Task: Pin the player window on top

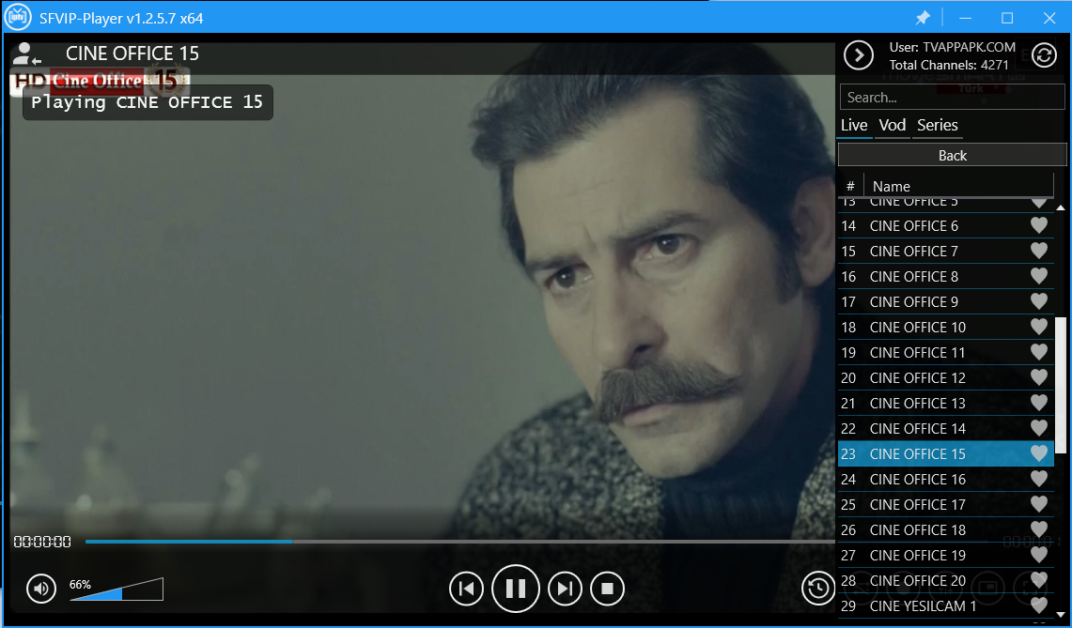Action: coord(923,18)
